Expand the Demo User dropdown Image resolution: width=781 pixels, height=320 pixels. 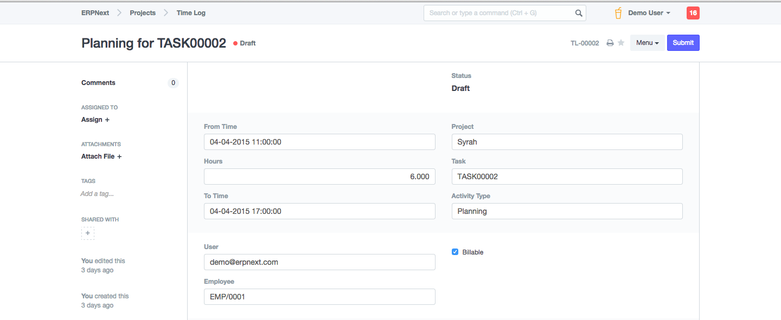pos(649,13)
